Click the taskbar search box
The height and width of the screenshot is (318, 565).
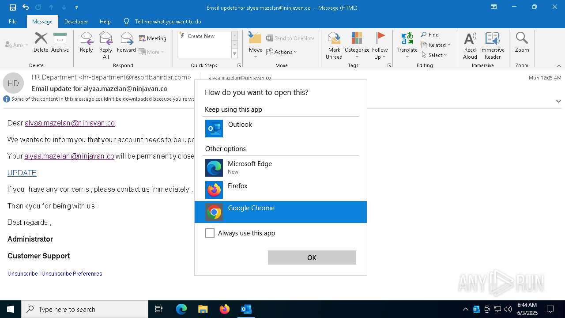(85, 309)
